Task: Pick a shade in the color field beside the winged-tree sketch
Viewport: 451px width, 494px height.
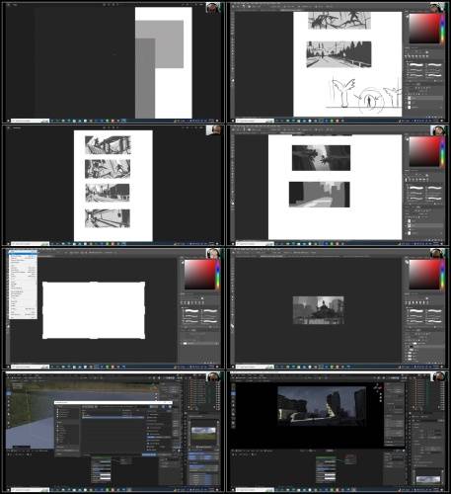Action: point(424,29)
